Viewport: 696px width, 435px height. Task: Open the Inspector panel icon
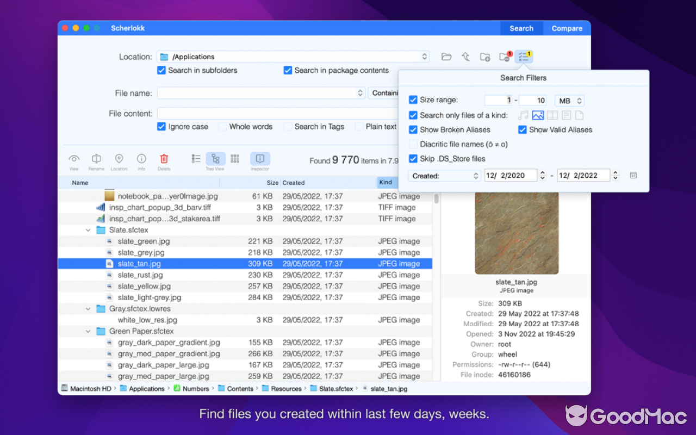(260, 159)
